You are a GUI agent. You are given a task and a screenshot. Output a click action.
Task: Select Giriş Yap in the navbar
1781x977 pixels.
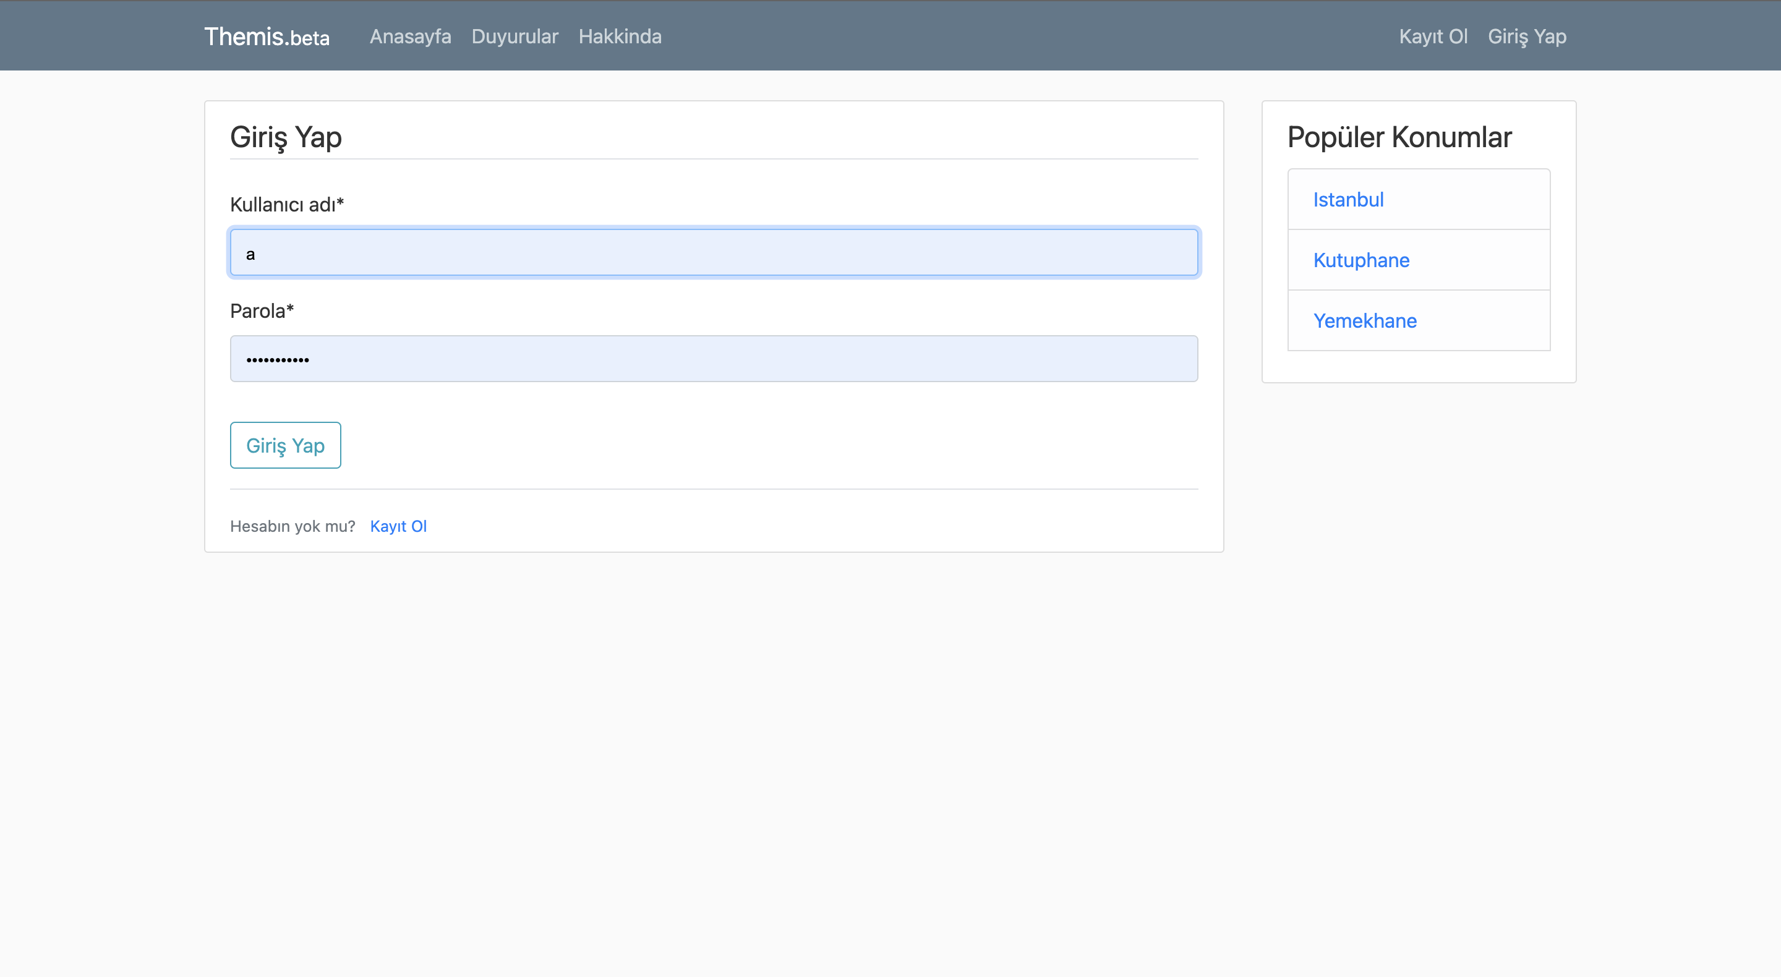1527,36
